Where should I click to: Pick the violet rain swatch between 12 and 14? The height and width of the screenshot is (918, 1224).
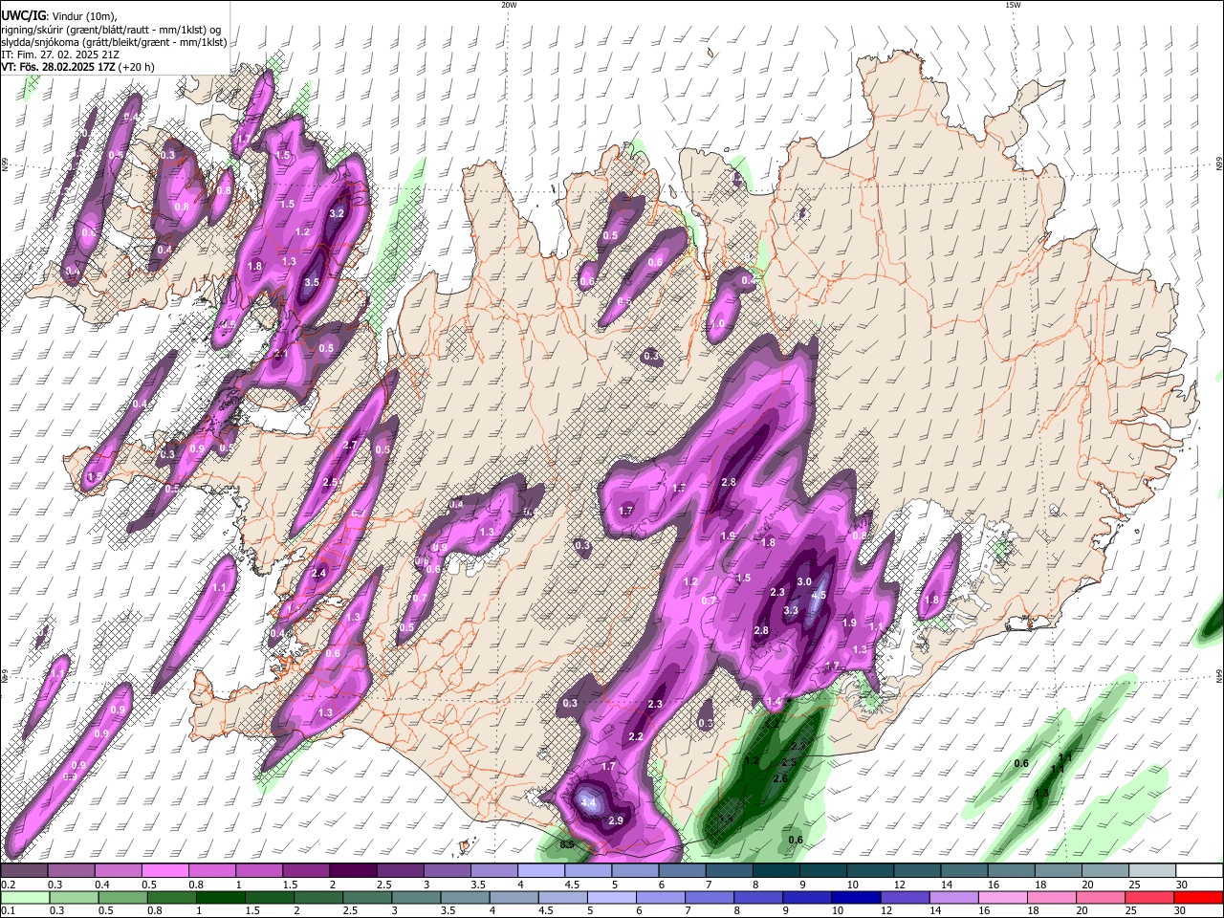click(x=904, y=897)
